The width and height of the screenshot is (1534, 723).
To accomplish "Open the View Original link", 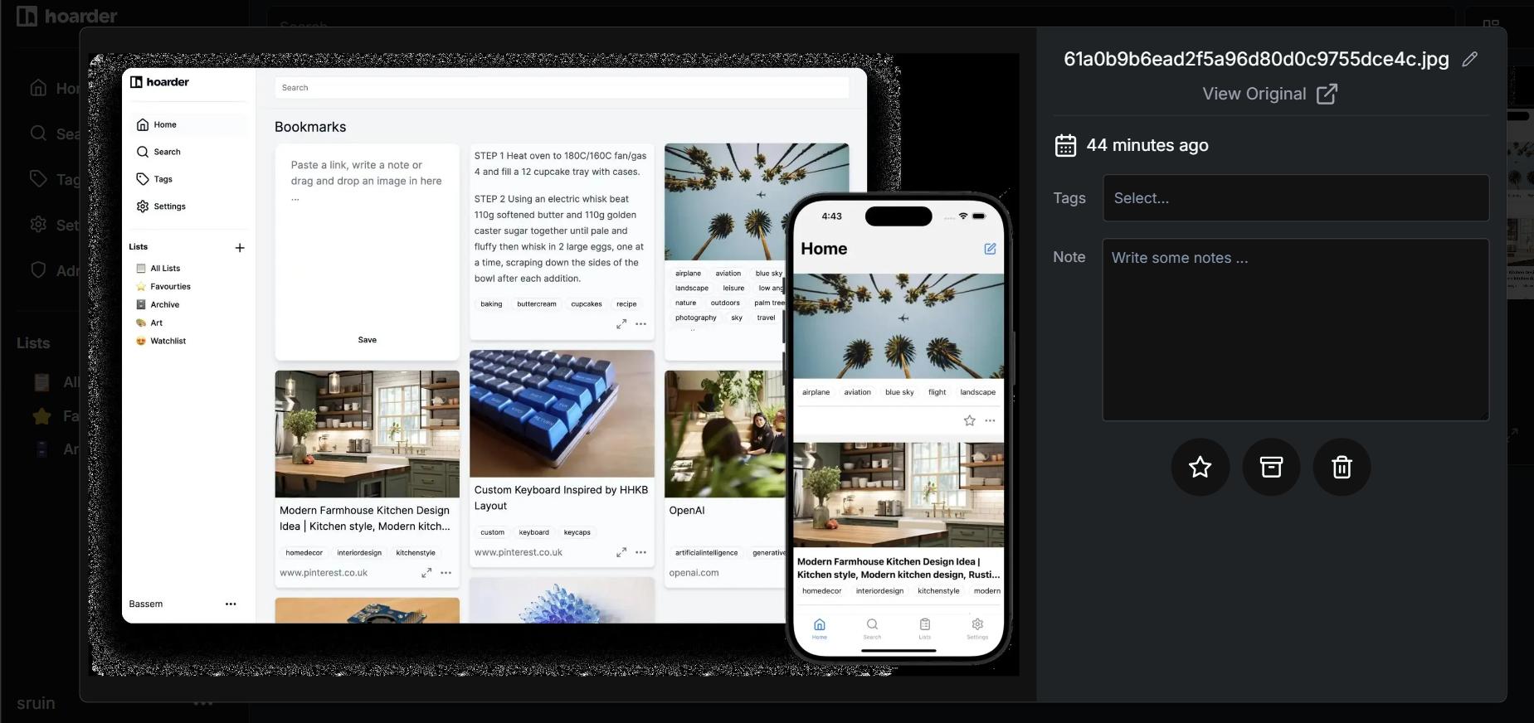I will [1269, 94].
